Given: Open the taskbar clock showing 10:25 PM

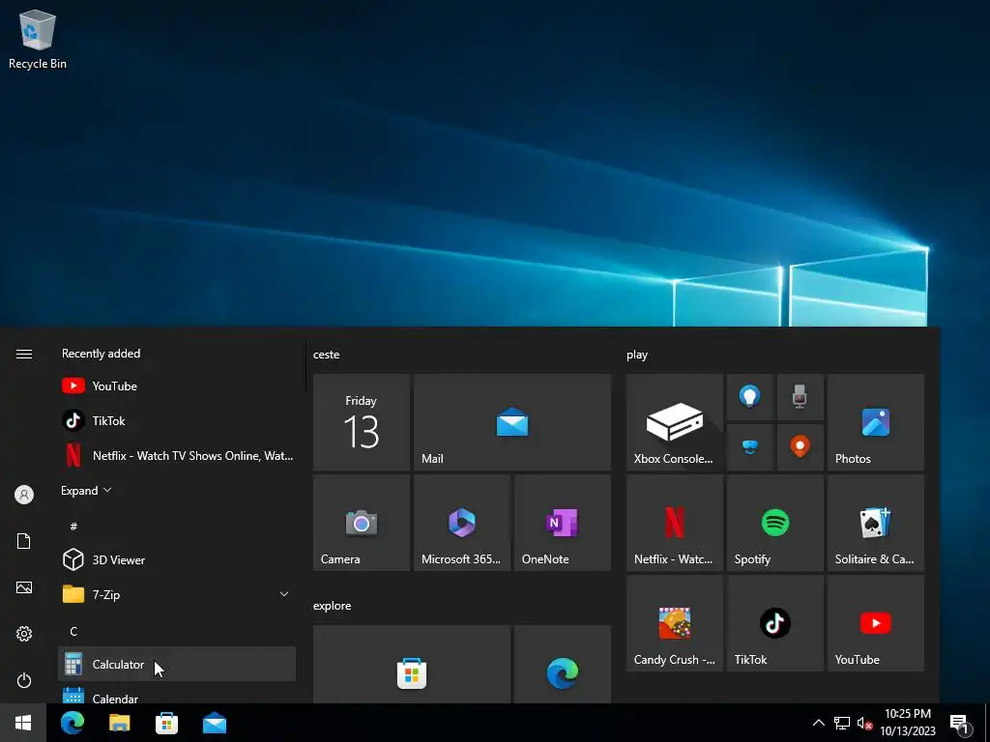Looking at the screenshot, I should 908,723.
